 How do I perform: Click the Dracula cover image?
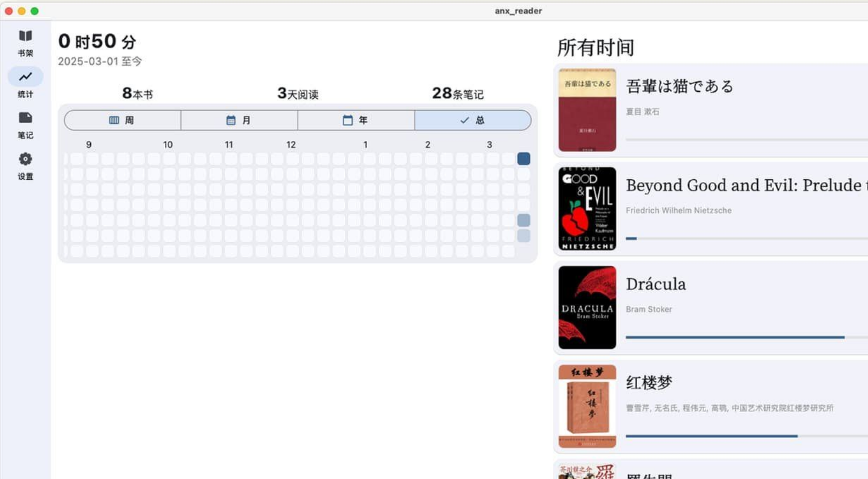[587, 306]
